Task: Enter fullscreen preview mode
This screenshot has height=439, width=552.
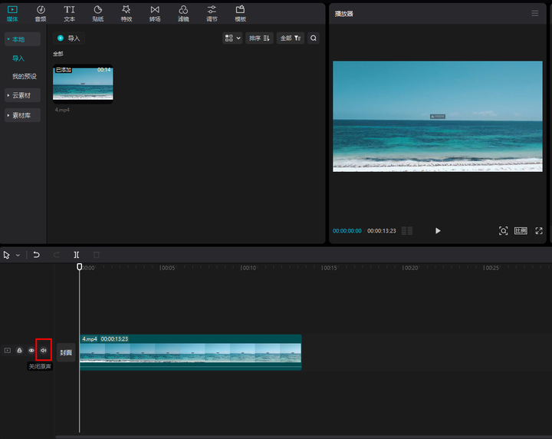Action: tap(539, 231)
